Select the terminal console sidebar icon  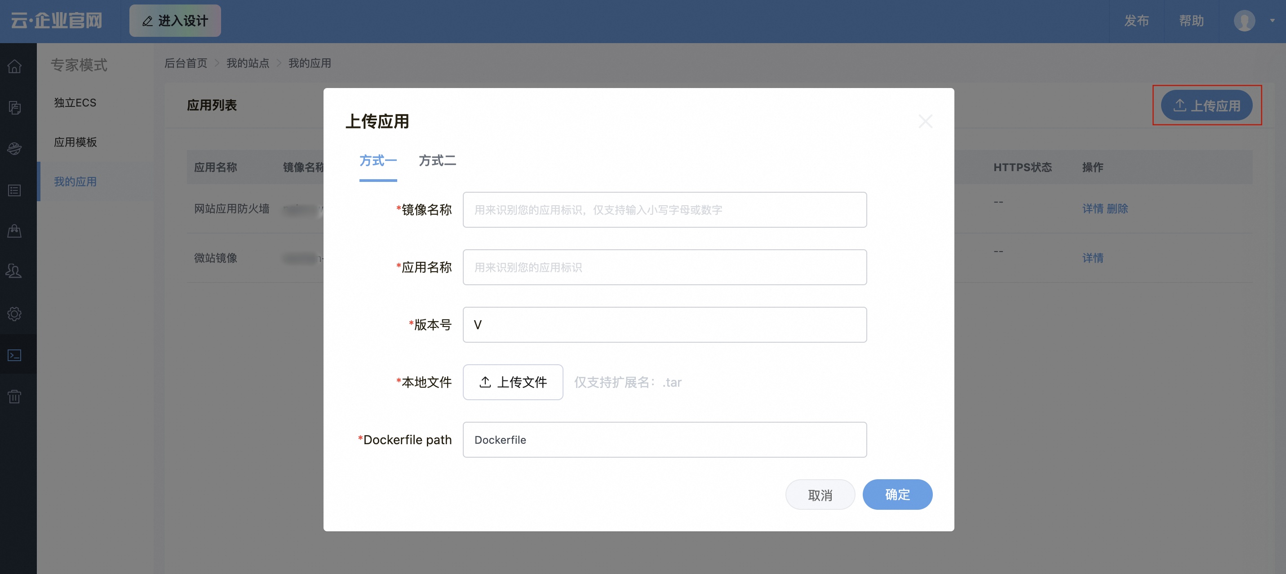pyautogui.click(x=14, y=355)
